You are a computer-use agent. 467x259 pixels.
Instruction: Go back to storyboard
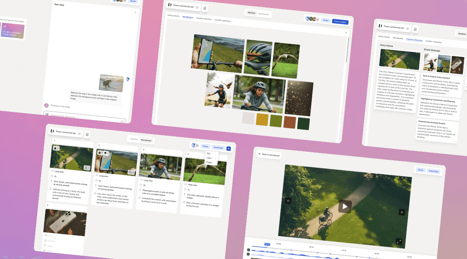coord(269,154)
